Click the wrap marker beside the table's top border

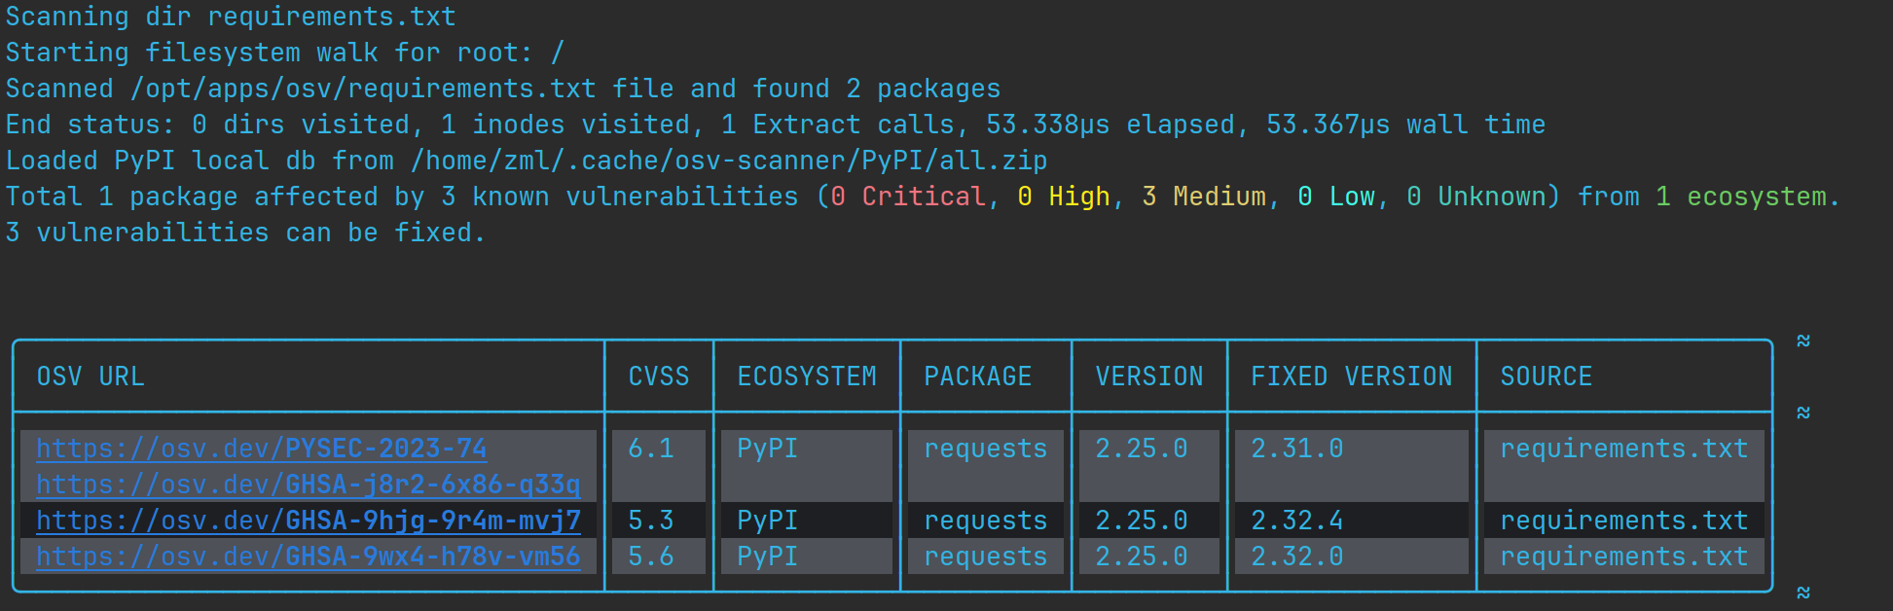tap(1802, 341)
